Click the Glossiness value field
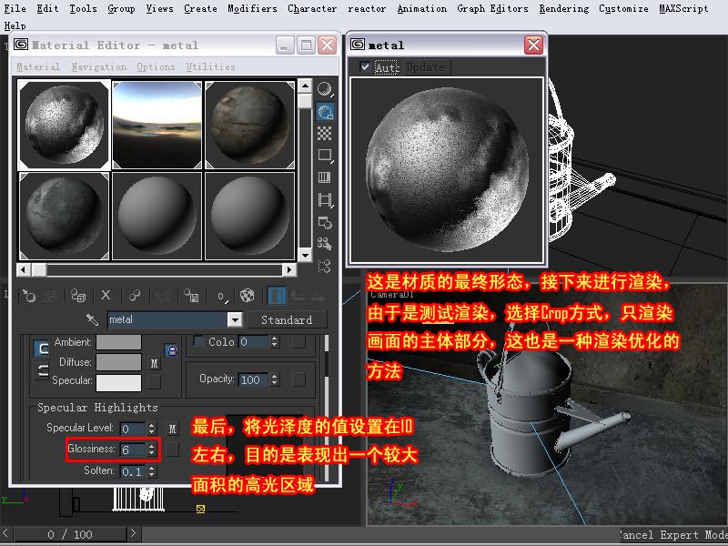 pos(133,450)
